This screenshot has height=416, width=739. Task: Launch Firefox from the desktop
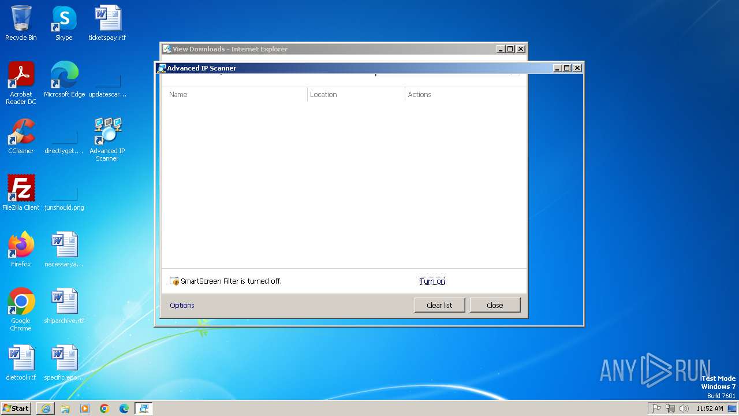tap(21, 250)
